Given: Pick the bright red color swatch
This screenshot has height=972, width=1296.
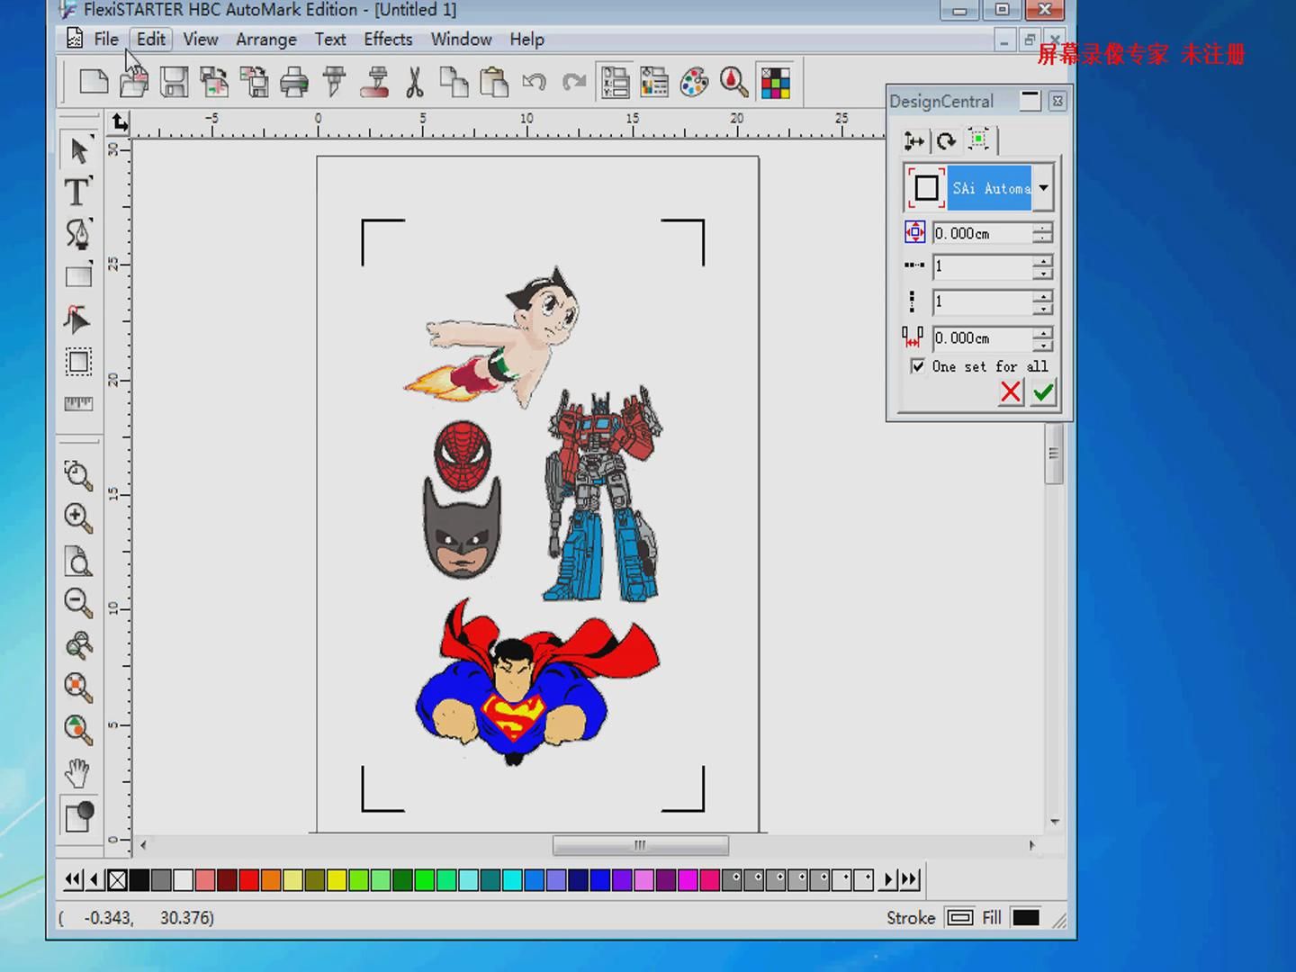Looking at the screenshot, I should 249,879.
